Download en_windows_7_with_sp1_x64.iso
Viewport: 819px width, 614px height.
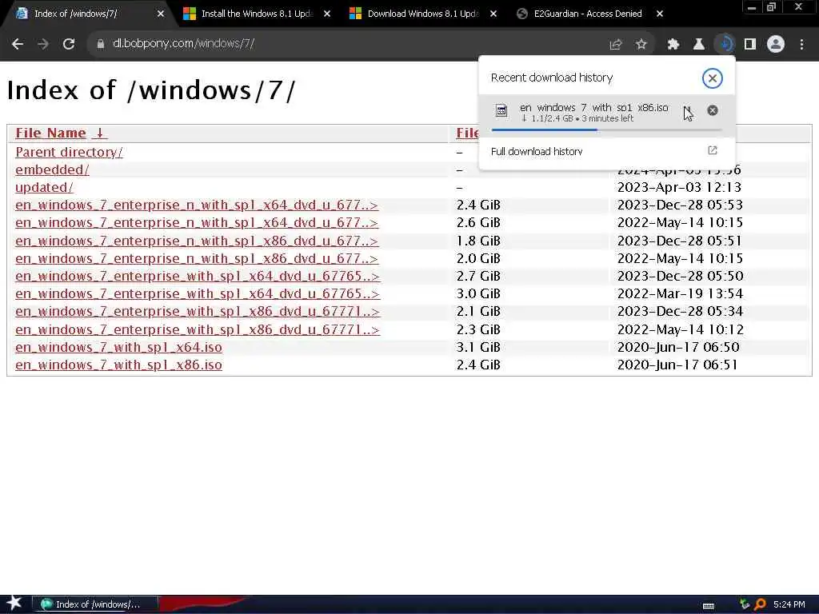118,347
